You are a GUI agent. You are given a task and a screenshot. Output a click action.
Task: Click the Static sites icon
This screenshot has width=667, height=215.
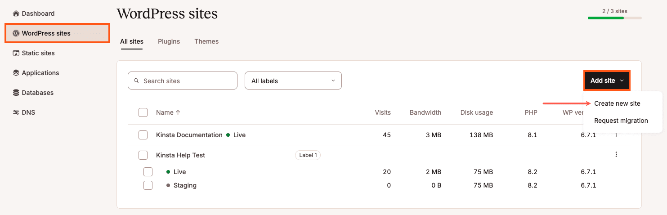[16, 53]
